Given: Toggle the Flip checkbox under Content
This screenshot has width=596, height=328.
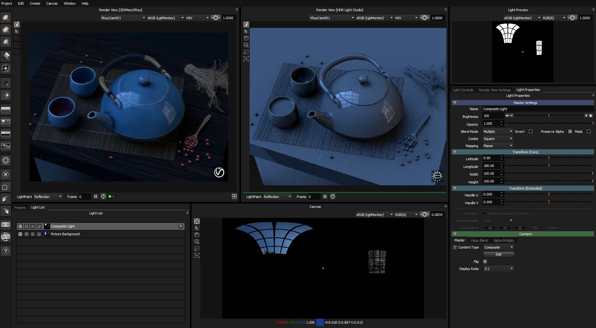Looking at the screenshot, I should click(x=485, y=262).
